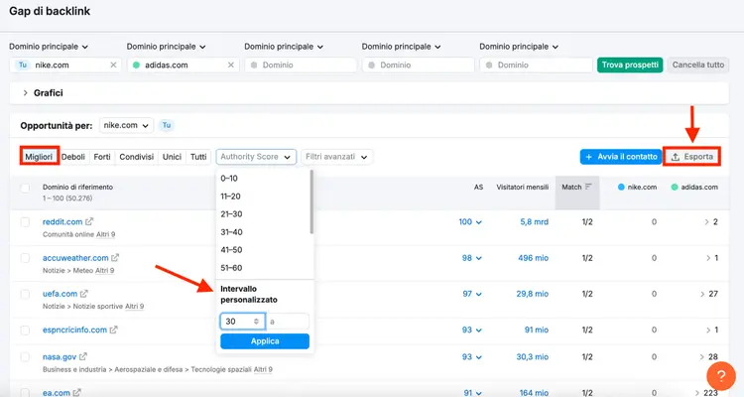Click the minimum interval field showing 30

coord(242,322)
